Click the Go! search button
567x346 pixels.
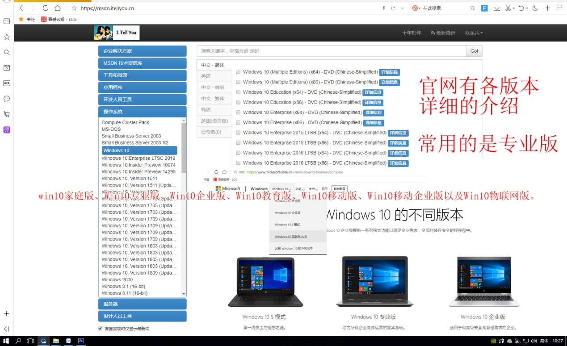[474, 50]
